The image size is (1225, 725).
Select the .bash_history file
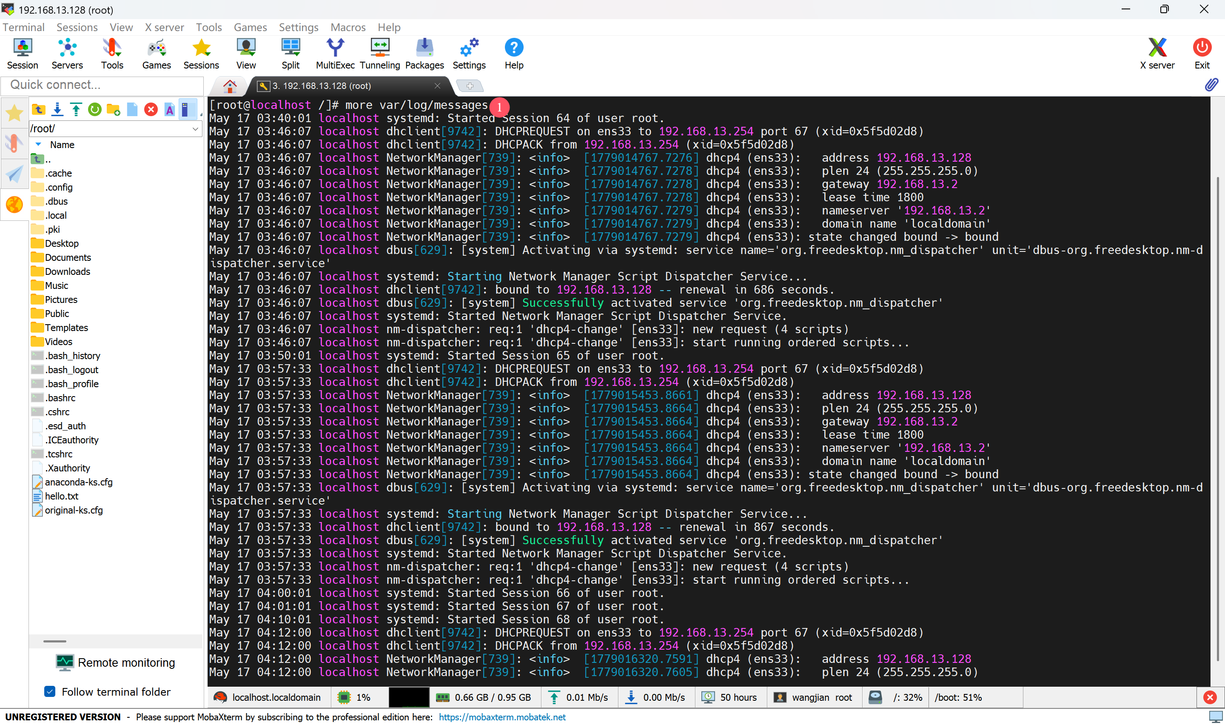pos(66,356)
